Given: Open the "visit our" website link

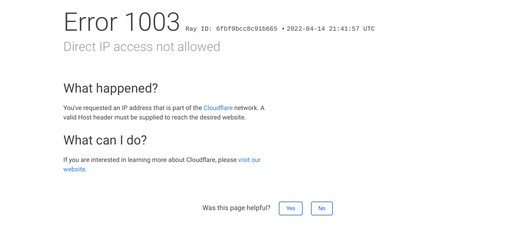Looking at the screenshot, I should click(249, 160).
